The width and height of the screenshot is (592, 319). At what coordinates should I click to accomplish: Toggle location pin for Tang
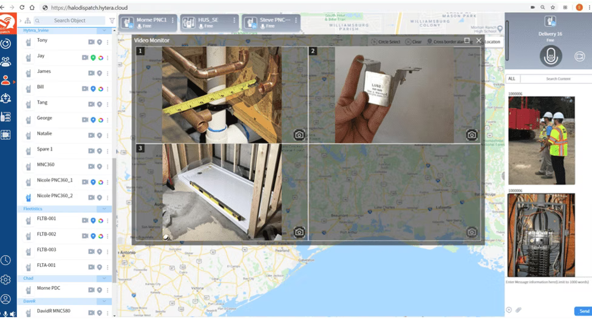point(100,105)
